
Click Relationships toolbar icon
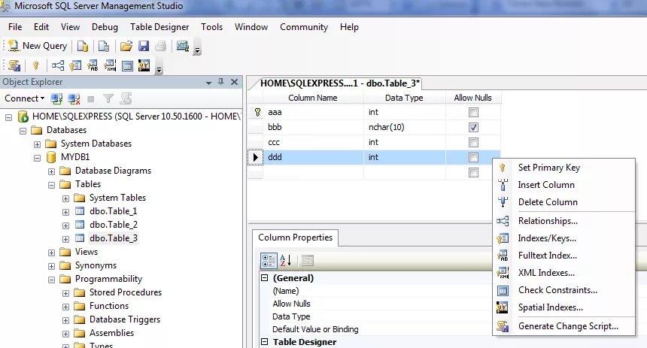(x=58, y=65)
